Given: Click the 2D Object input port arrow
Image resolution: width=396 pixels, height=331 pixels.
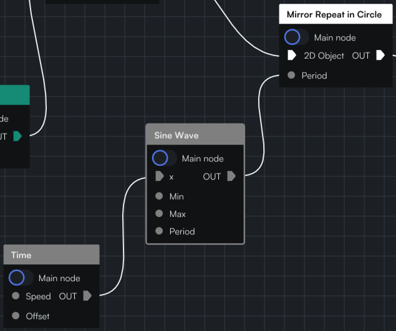Looking at the screenshot, I should [292, 55].
